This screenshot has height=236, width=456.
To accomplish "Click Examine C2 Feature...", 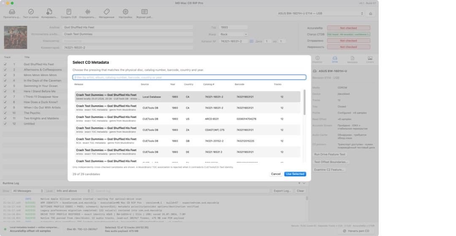I will (329, 169).
